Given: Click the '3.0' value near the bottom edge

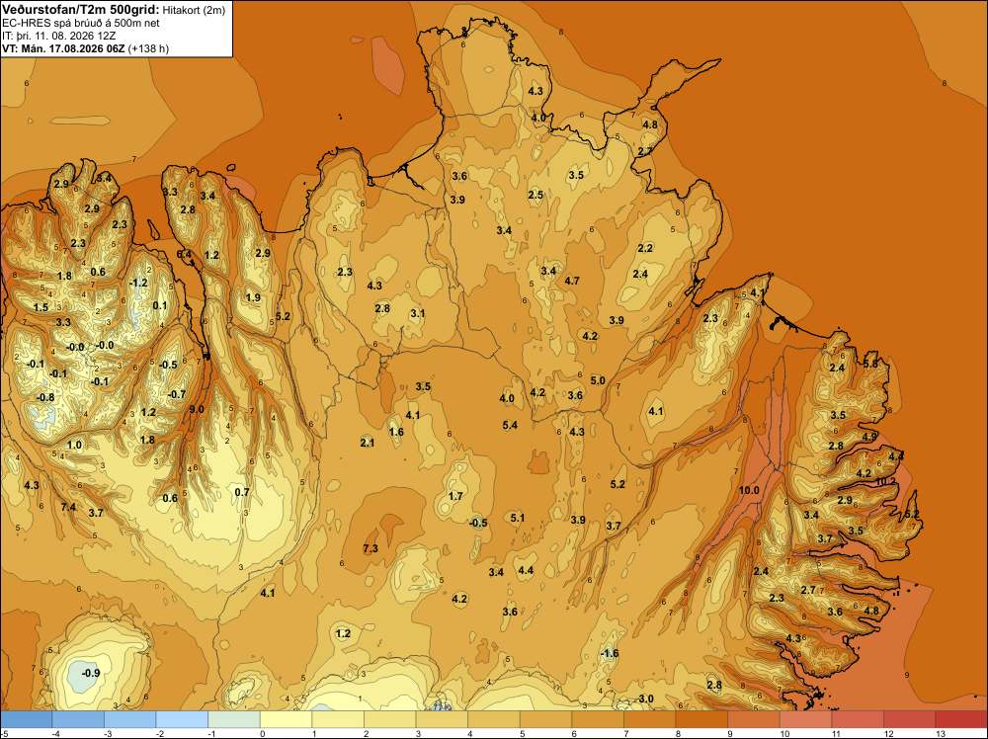Looking at the screenshot, I should (646, 698).
